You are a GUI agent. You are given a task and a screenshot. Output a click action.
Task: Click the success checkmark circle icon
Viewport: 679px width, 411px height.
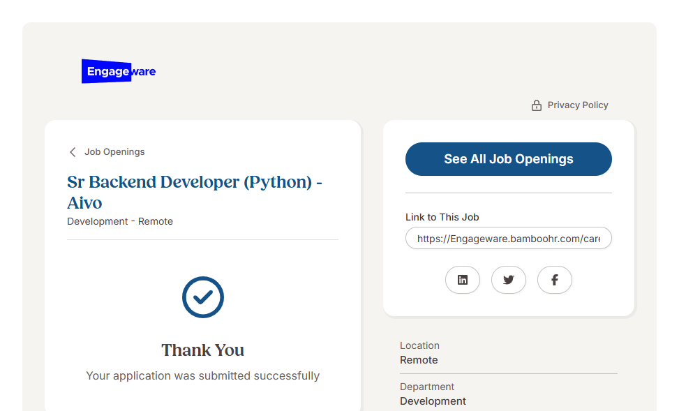[x=203, y=297]
